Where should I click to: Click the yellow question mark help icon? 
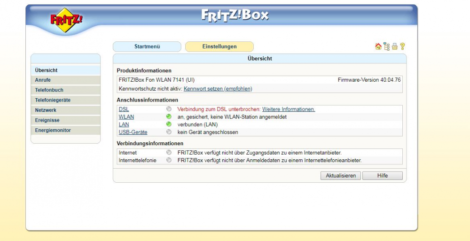[402, 47]
